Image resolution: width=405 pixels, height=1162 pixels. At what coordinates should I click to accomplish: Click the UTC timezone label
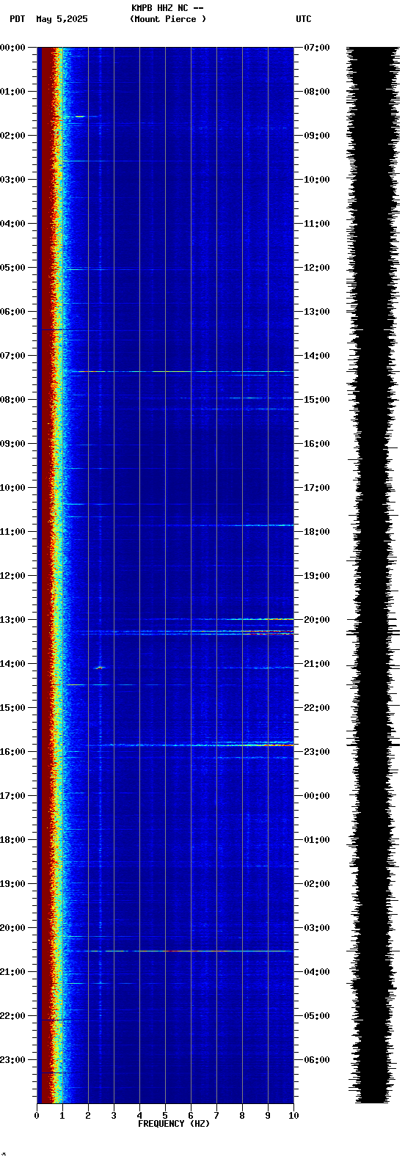[304, 19]
